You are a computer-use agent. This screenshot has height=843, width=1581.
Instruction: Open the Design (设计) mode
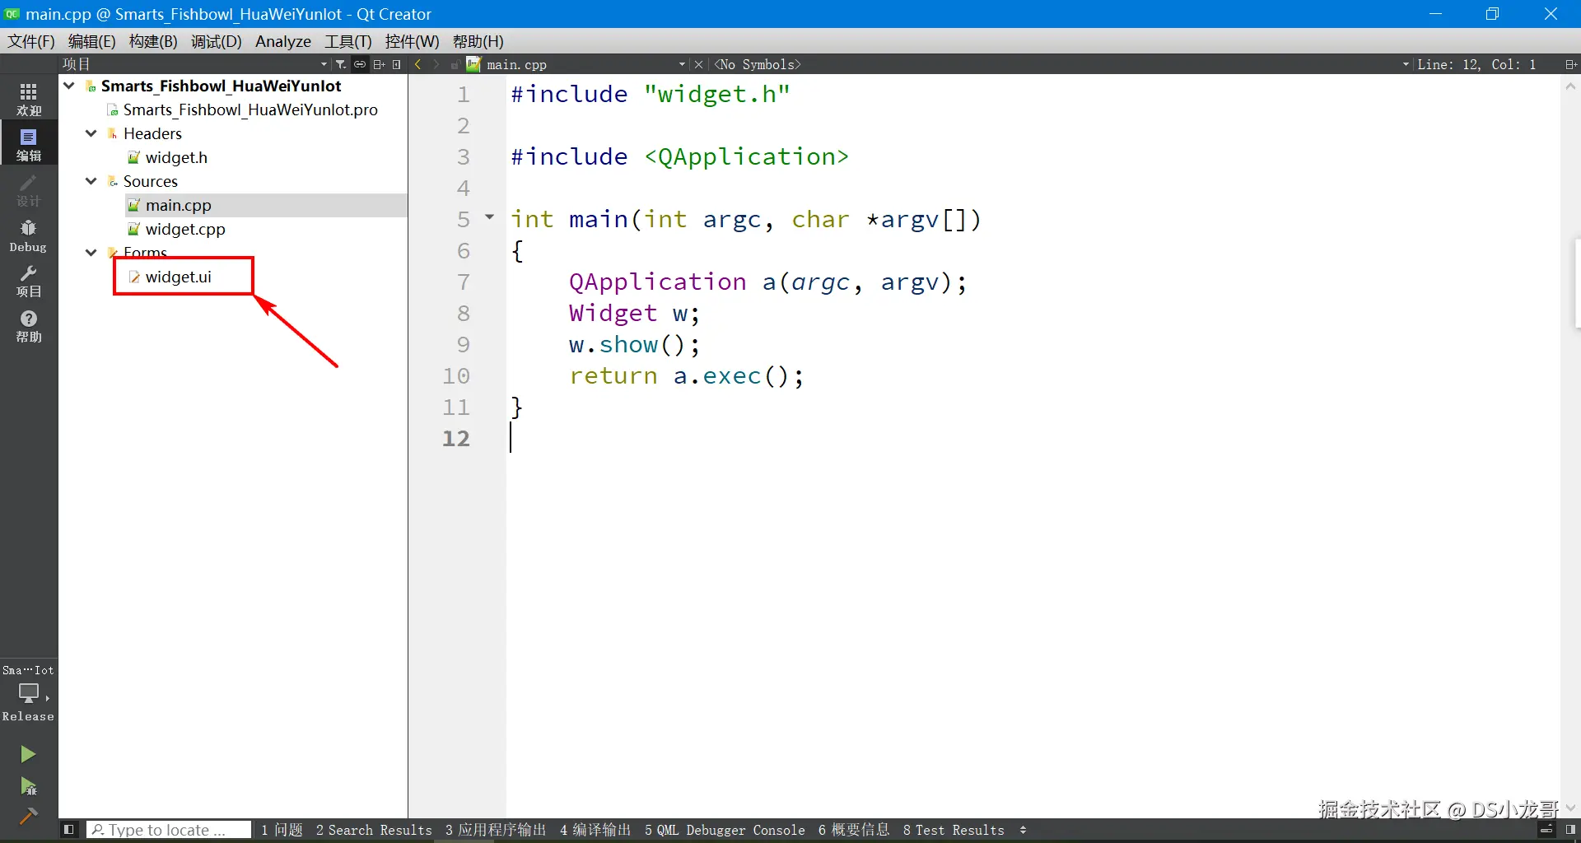click(29, 190)
